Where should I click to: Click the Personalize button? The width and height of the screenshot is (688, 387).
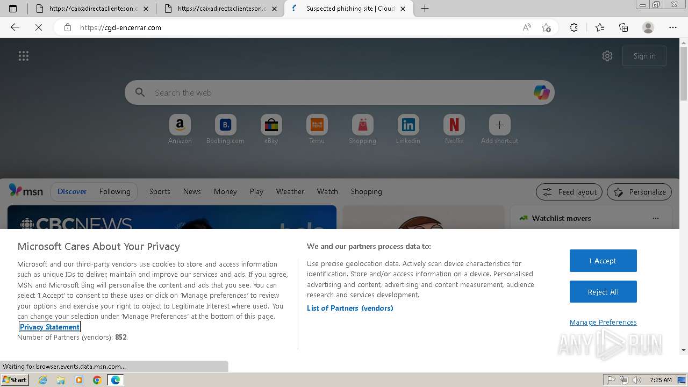coord(640,192)
